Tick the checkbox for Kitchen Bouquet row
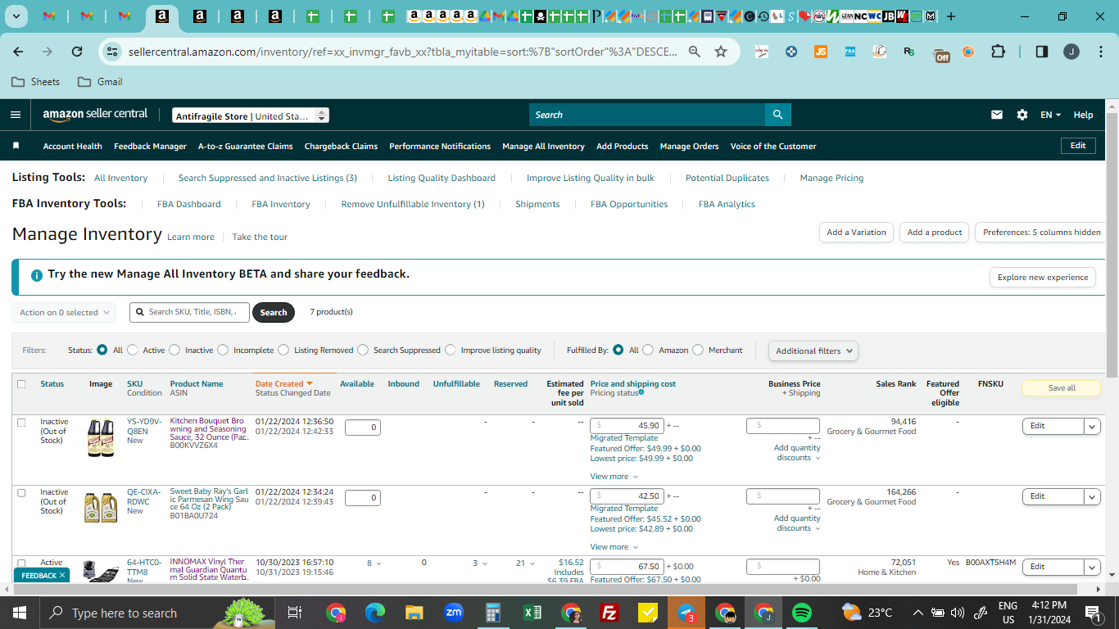Screen dimensions: 1119x629 click(21, 423)
